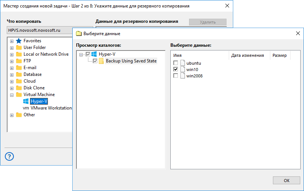The height and width of the screenshot is (191, 304).
Task: Click the ubuntu file icon
Action: tap(183, 63)
